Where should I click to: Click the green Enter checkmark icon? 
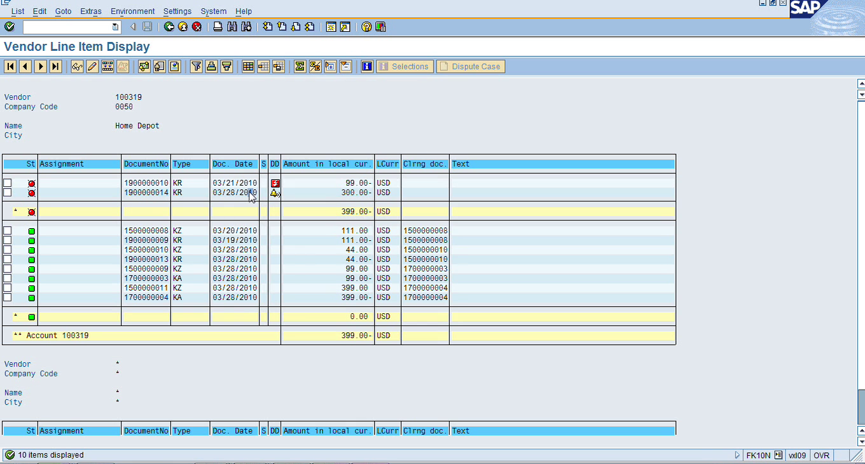click(10, 27)
